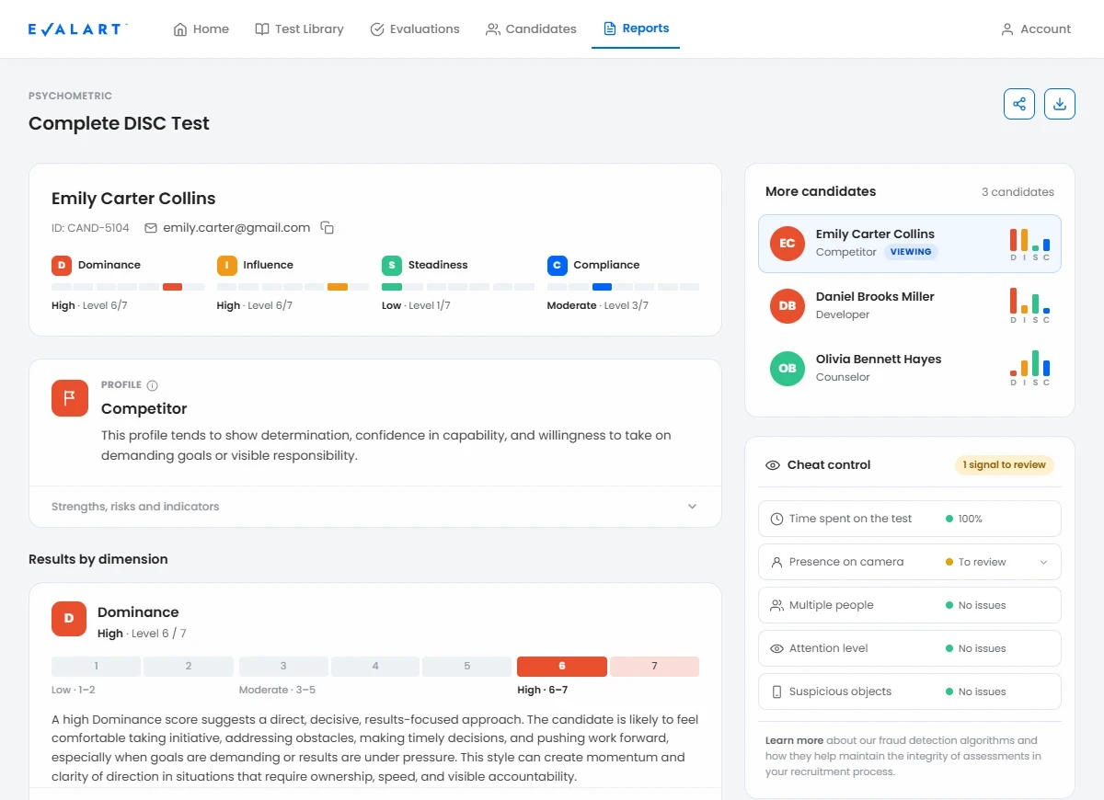Expand Strengths, risks and indicators
The height and width of the screenshot is (800, 1104).
pos(375,507)
